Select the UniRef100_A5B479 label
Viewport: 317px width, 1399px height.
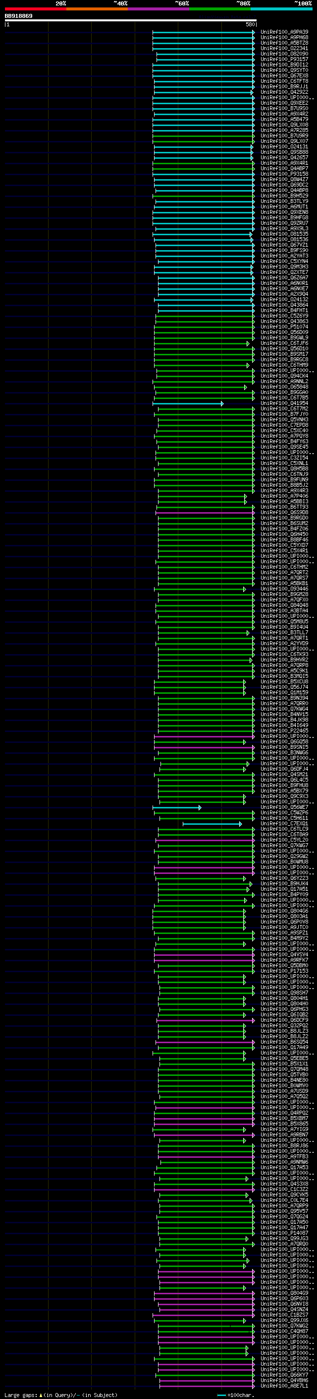click(284, 120)
